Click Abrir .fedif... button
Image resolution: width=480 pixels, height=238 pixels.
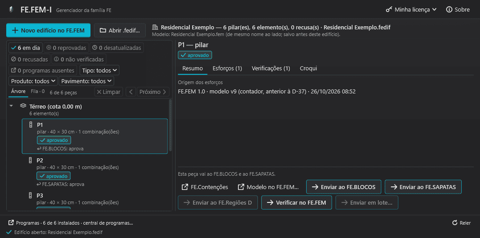point(120,30)
